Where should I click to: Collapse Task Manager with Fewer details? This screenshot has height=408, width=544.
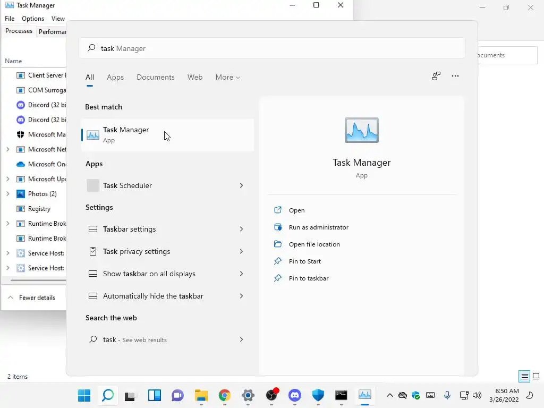click(x=31, y=297)
